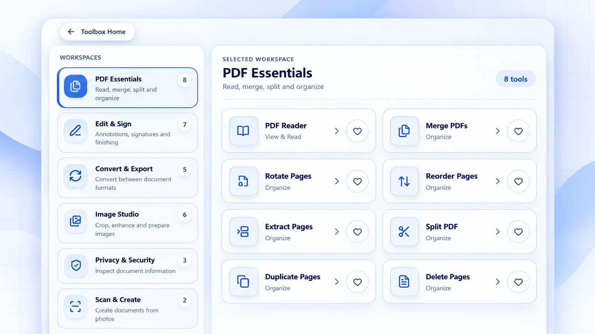This screenshot has height=334, width=595.
Task: Click the Edit & Sign pencil icon
Action: click(x=75, y=131)
